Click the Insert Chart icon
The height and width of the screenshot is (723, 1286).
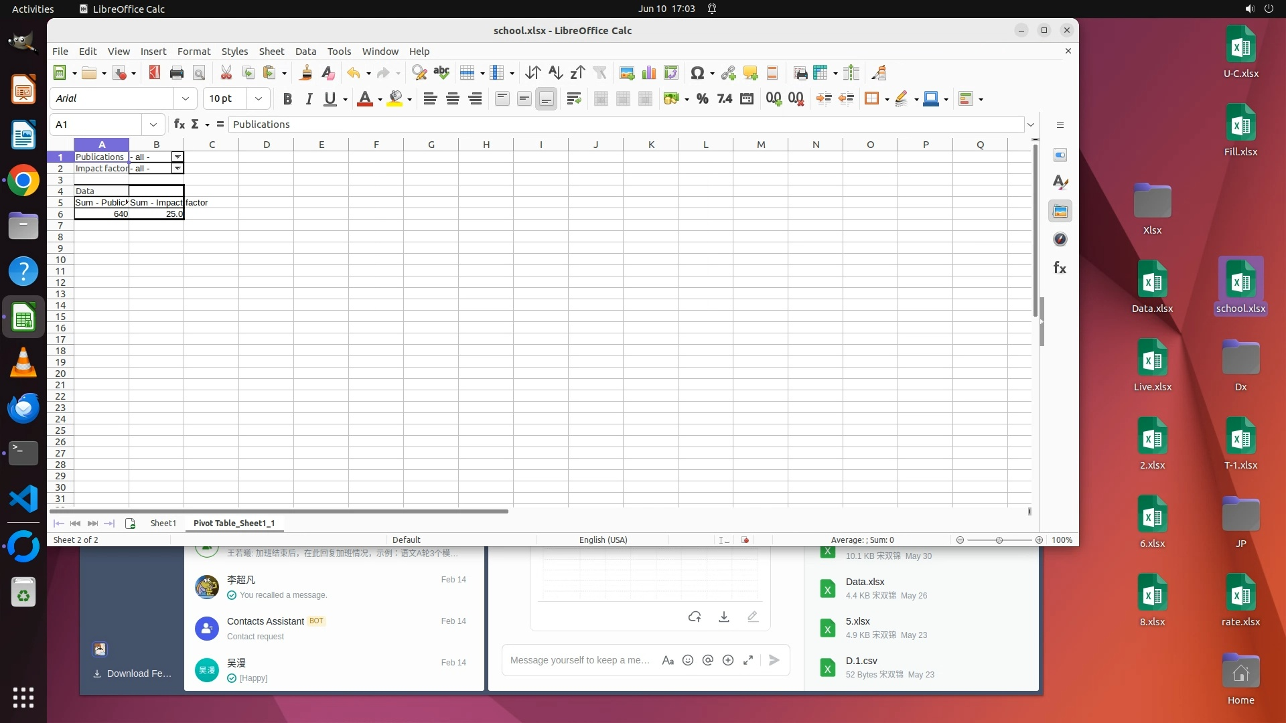click(648, 73)
